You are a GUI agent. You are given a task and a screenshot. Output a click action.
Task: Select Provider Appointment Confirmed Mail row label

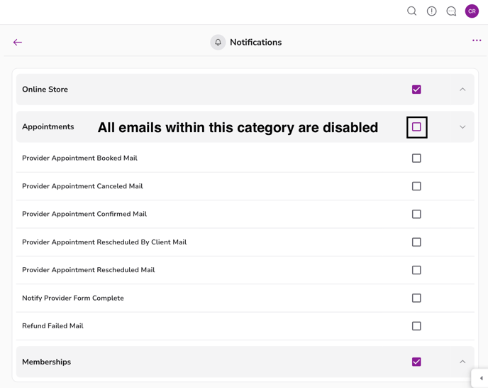coord(84,214)
